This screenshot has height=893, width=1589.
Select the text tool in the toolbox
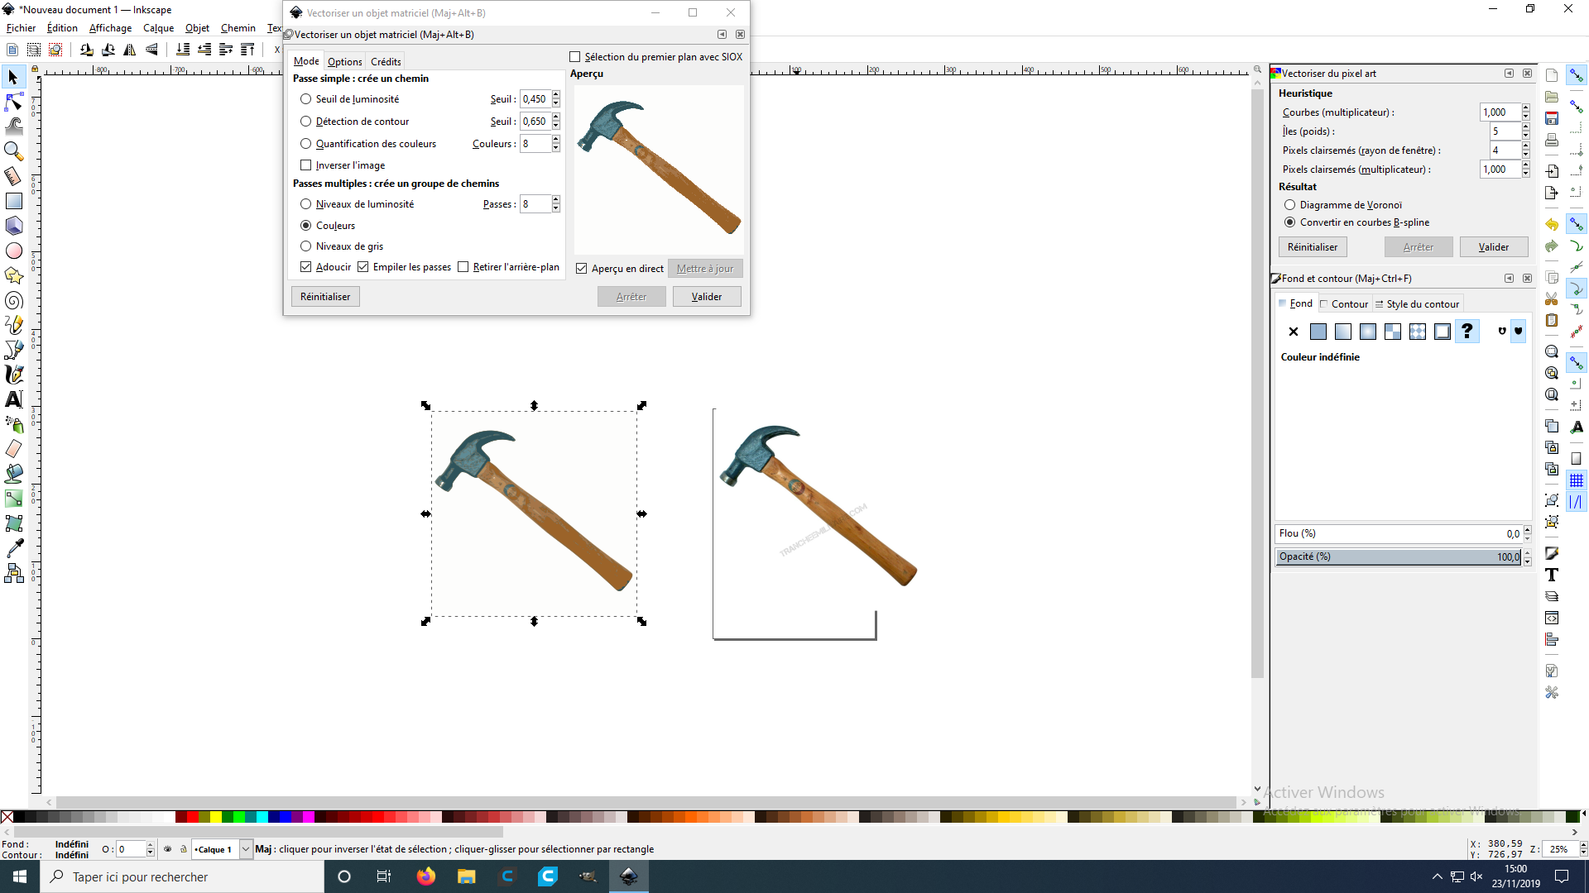coord(13,399)
